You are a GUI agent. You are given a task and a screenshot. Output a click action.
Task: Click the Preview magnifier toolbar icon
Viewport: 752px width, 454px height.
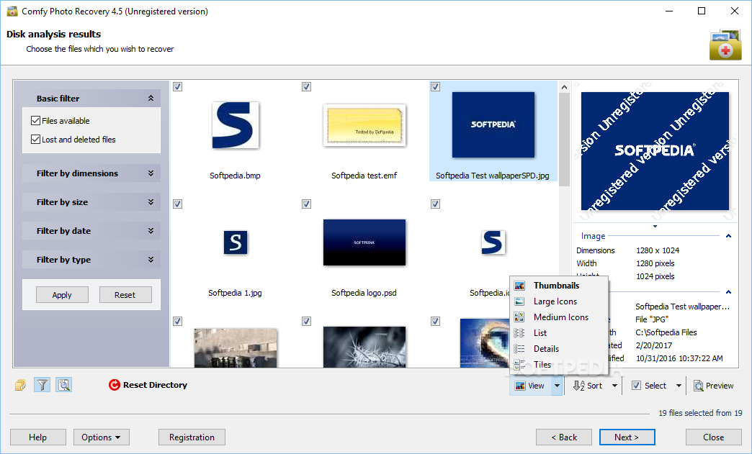coord(699,386)
